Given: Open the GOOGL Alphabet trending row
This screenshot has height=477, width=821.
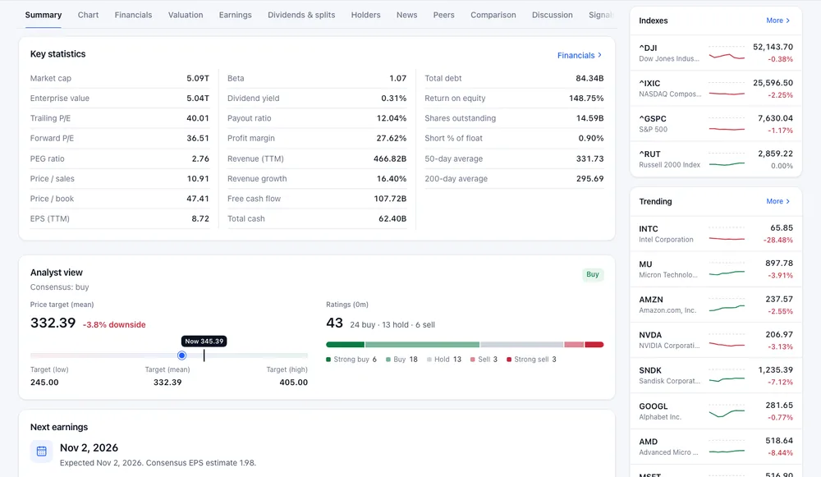Looking at the screenshot, I should coord(716,411).
